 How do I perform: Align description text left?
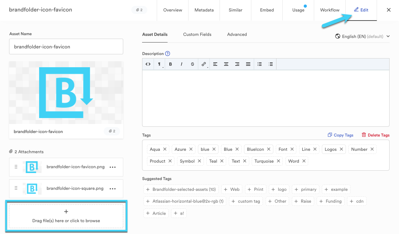coord(215,64)
